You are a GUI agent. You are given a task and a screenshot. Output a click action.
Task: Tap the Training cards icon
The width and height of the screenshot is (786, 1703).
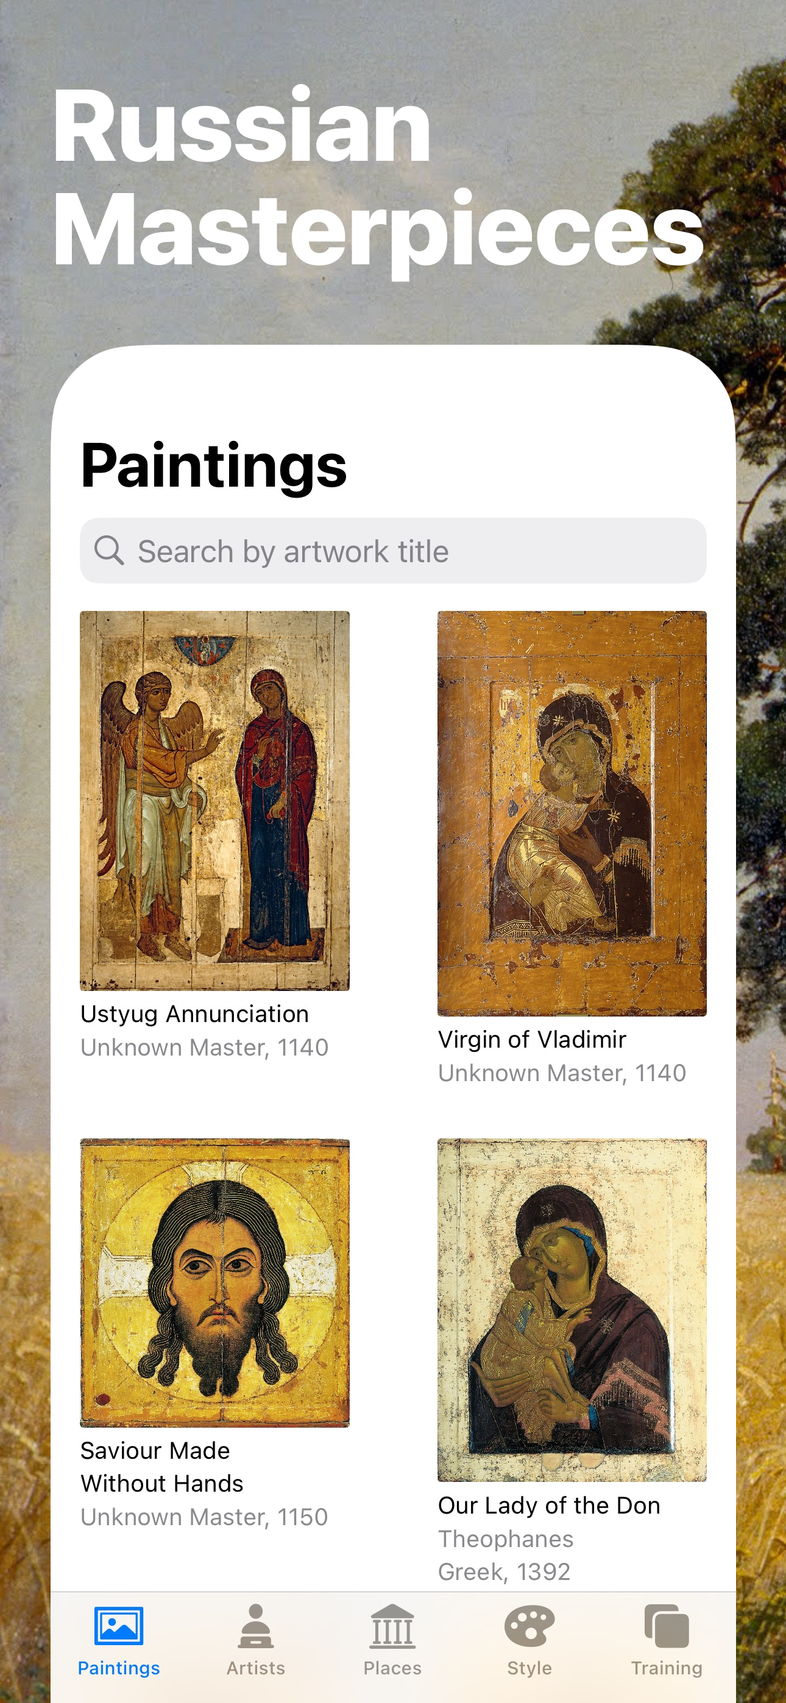click(x=666, y=1626)
